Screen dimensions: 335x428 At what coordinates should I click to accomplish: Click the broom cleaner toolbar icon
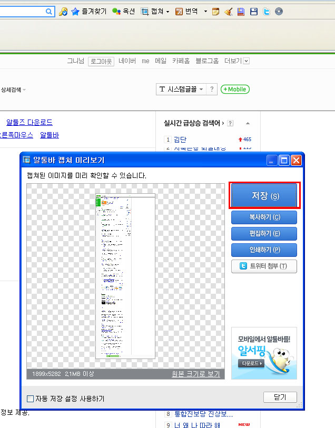(x=228, y=12)
